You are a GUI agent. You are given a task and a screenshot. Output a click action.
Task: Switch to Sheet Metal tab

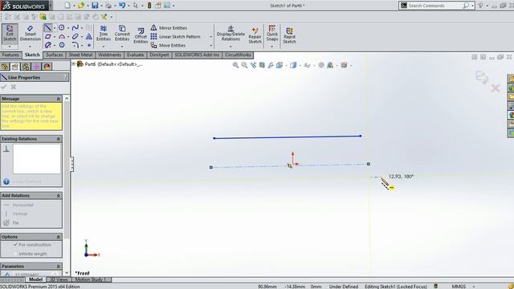pyautogui.click(x=80, y=55)
